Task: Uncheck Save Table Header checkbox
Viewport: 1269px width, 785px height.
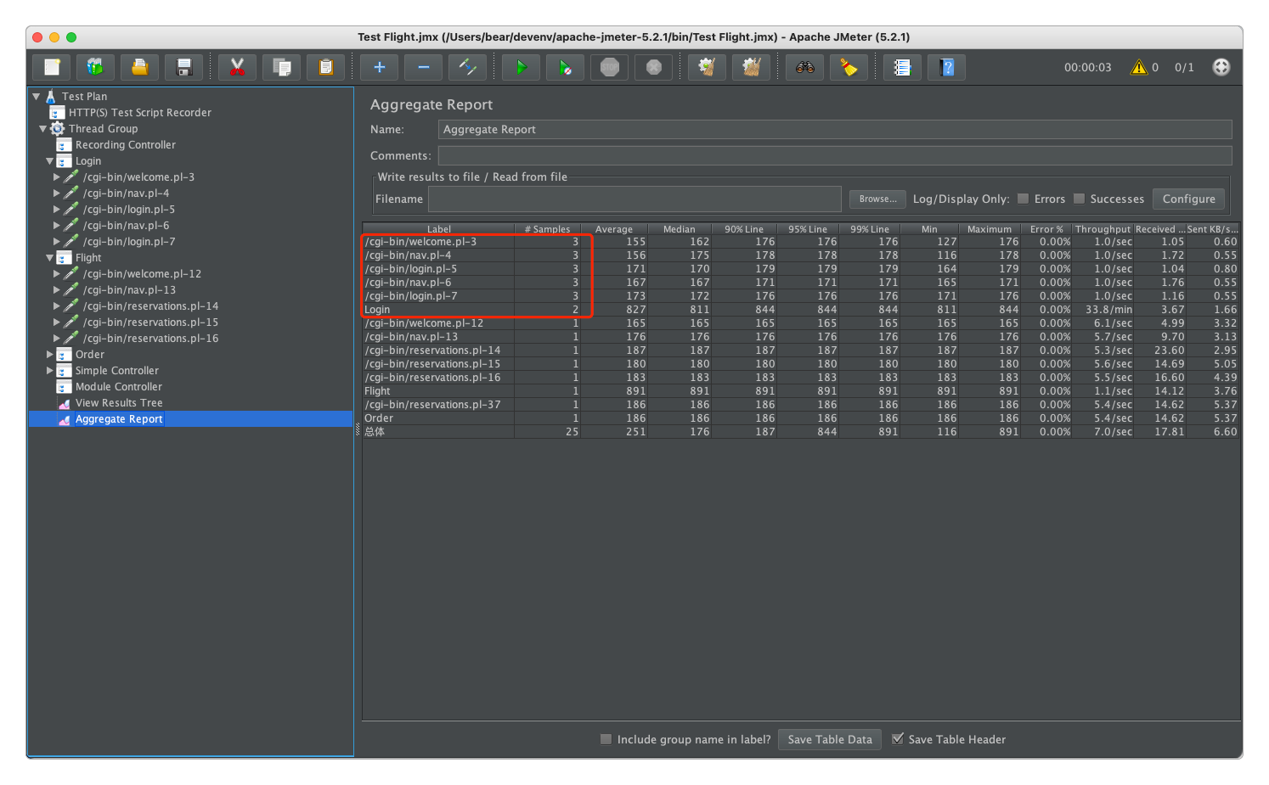Action: (x=898, y=739)
